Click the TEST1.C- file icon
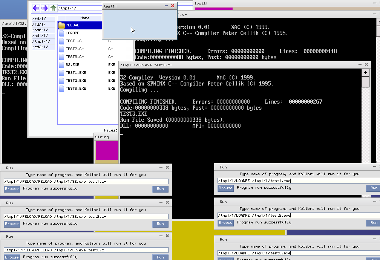 61,41
